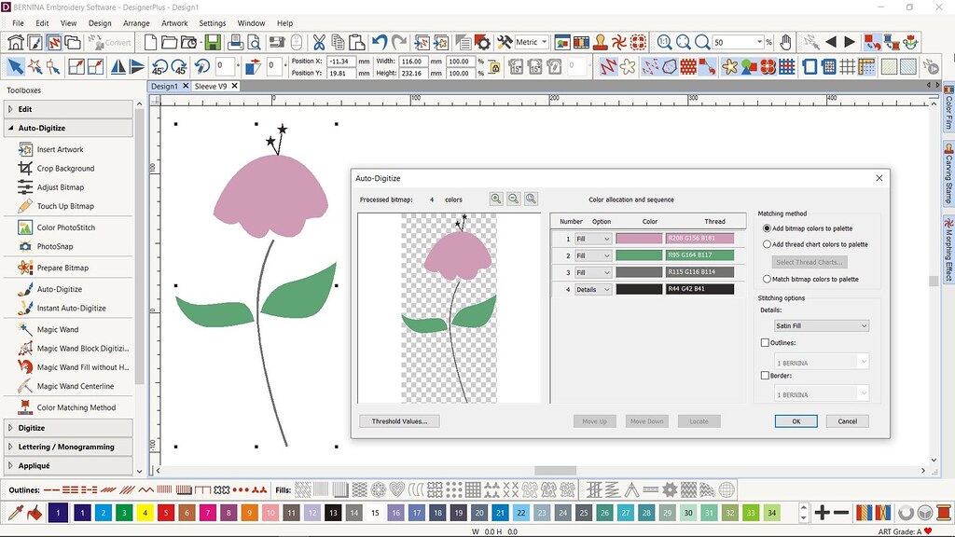Switch to the Sleeve V9 tab
955x537 pixels.
pyautogui.click(x=215, y=85)
